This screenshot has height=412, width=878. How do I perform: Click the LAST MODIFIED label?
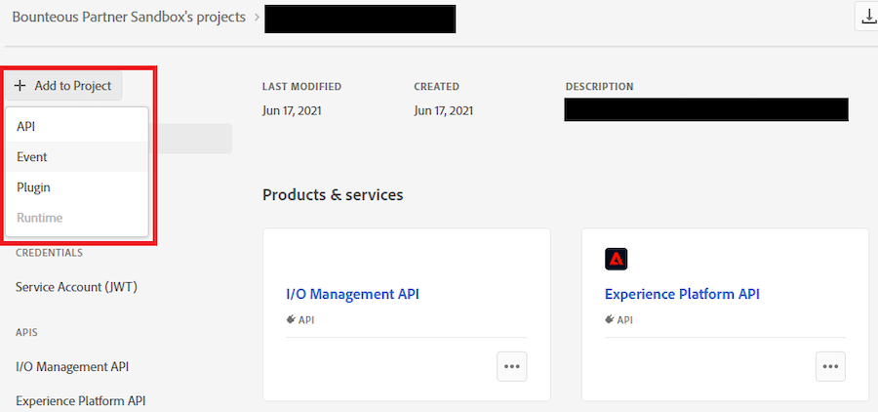tap(301, 87)
